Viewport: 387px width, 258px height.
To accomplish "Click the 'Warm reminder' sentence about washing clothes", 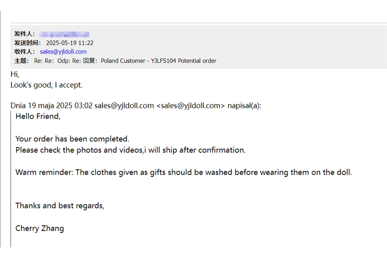I will coord(184,172).
